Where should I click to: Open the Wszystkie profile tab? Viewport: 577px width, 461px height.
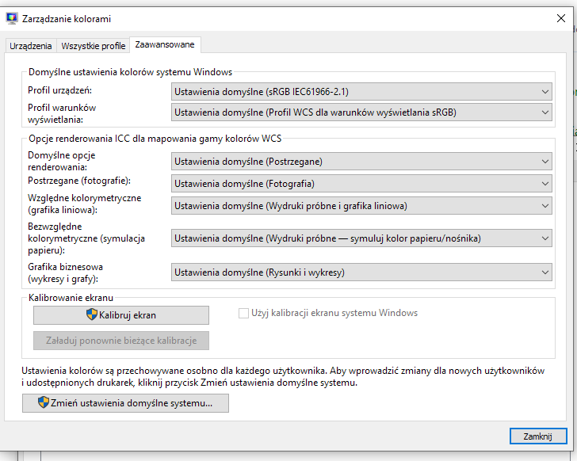coord(93,46)
